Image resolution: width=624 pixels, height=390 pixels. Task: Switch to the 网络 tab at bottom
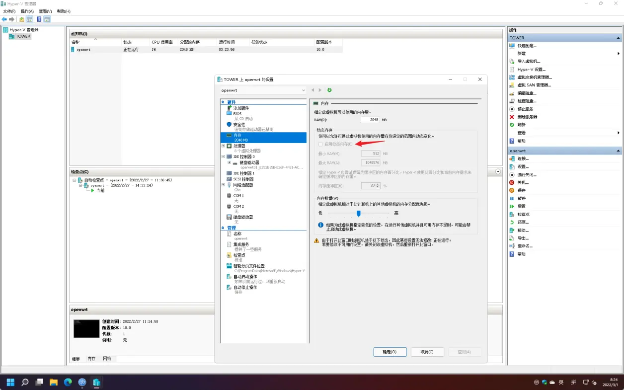pyautogui.click(x=107, y=359)
